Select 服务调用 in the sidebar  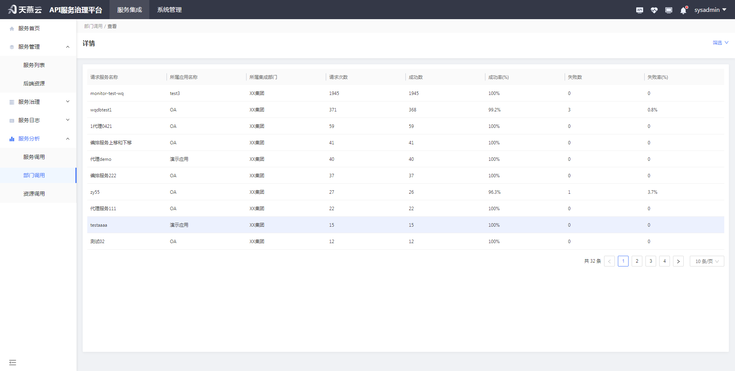click(34, 157)
